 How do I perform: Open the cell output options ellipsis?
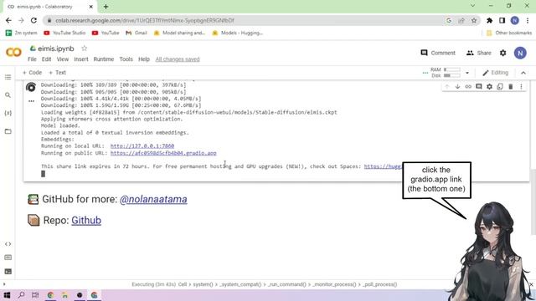click(31, 101)
